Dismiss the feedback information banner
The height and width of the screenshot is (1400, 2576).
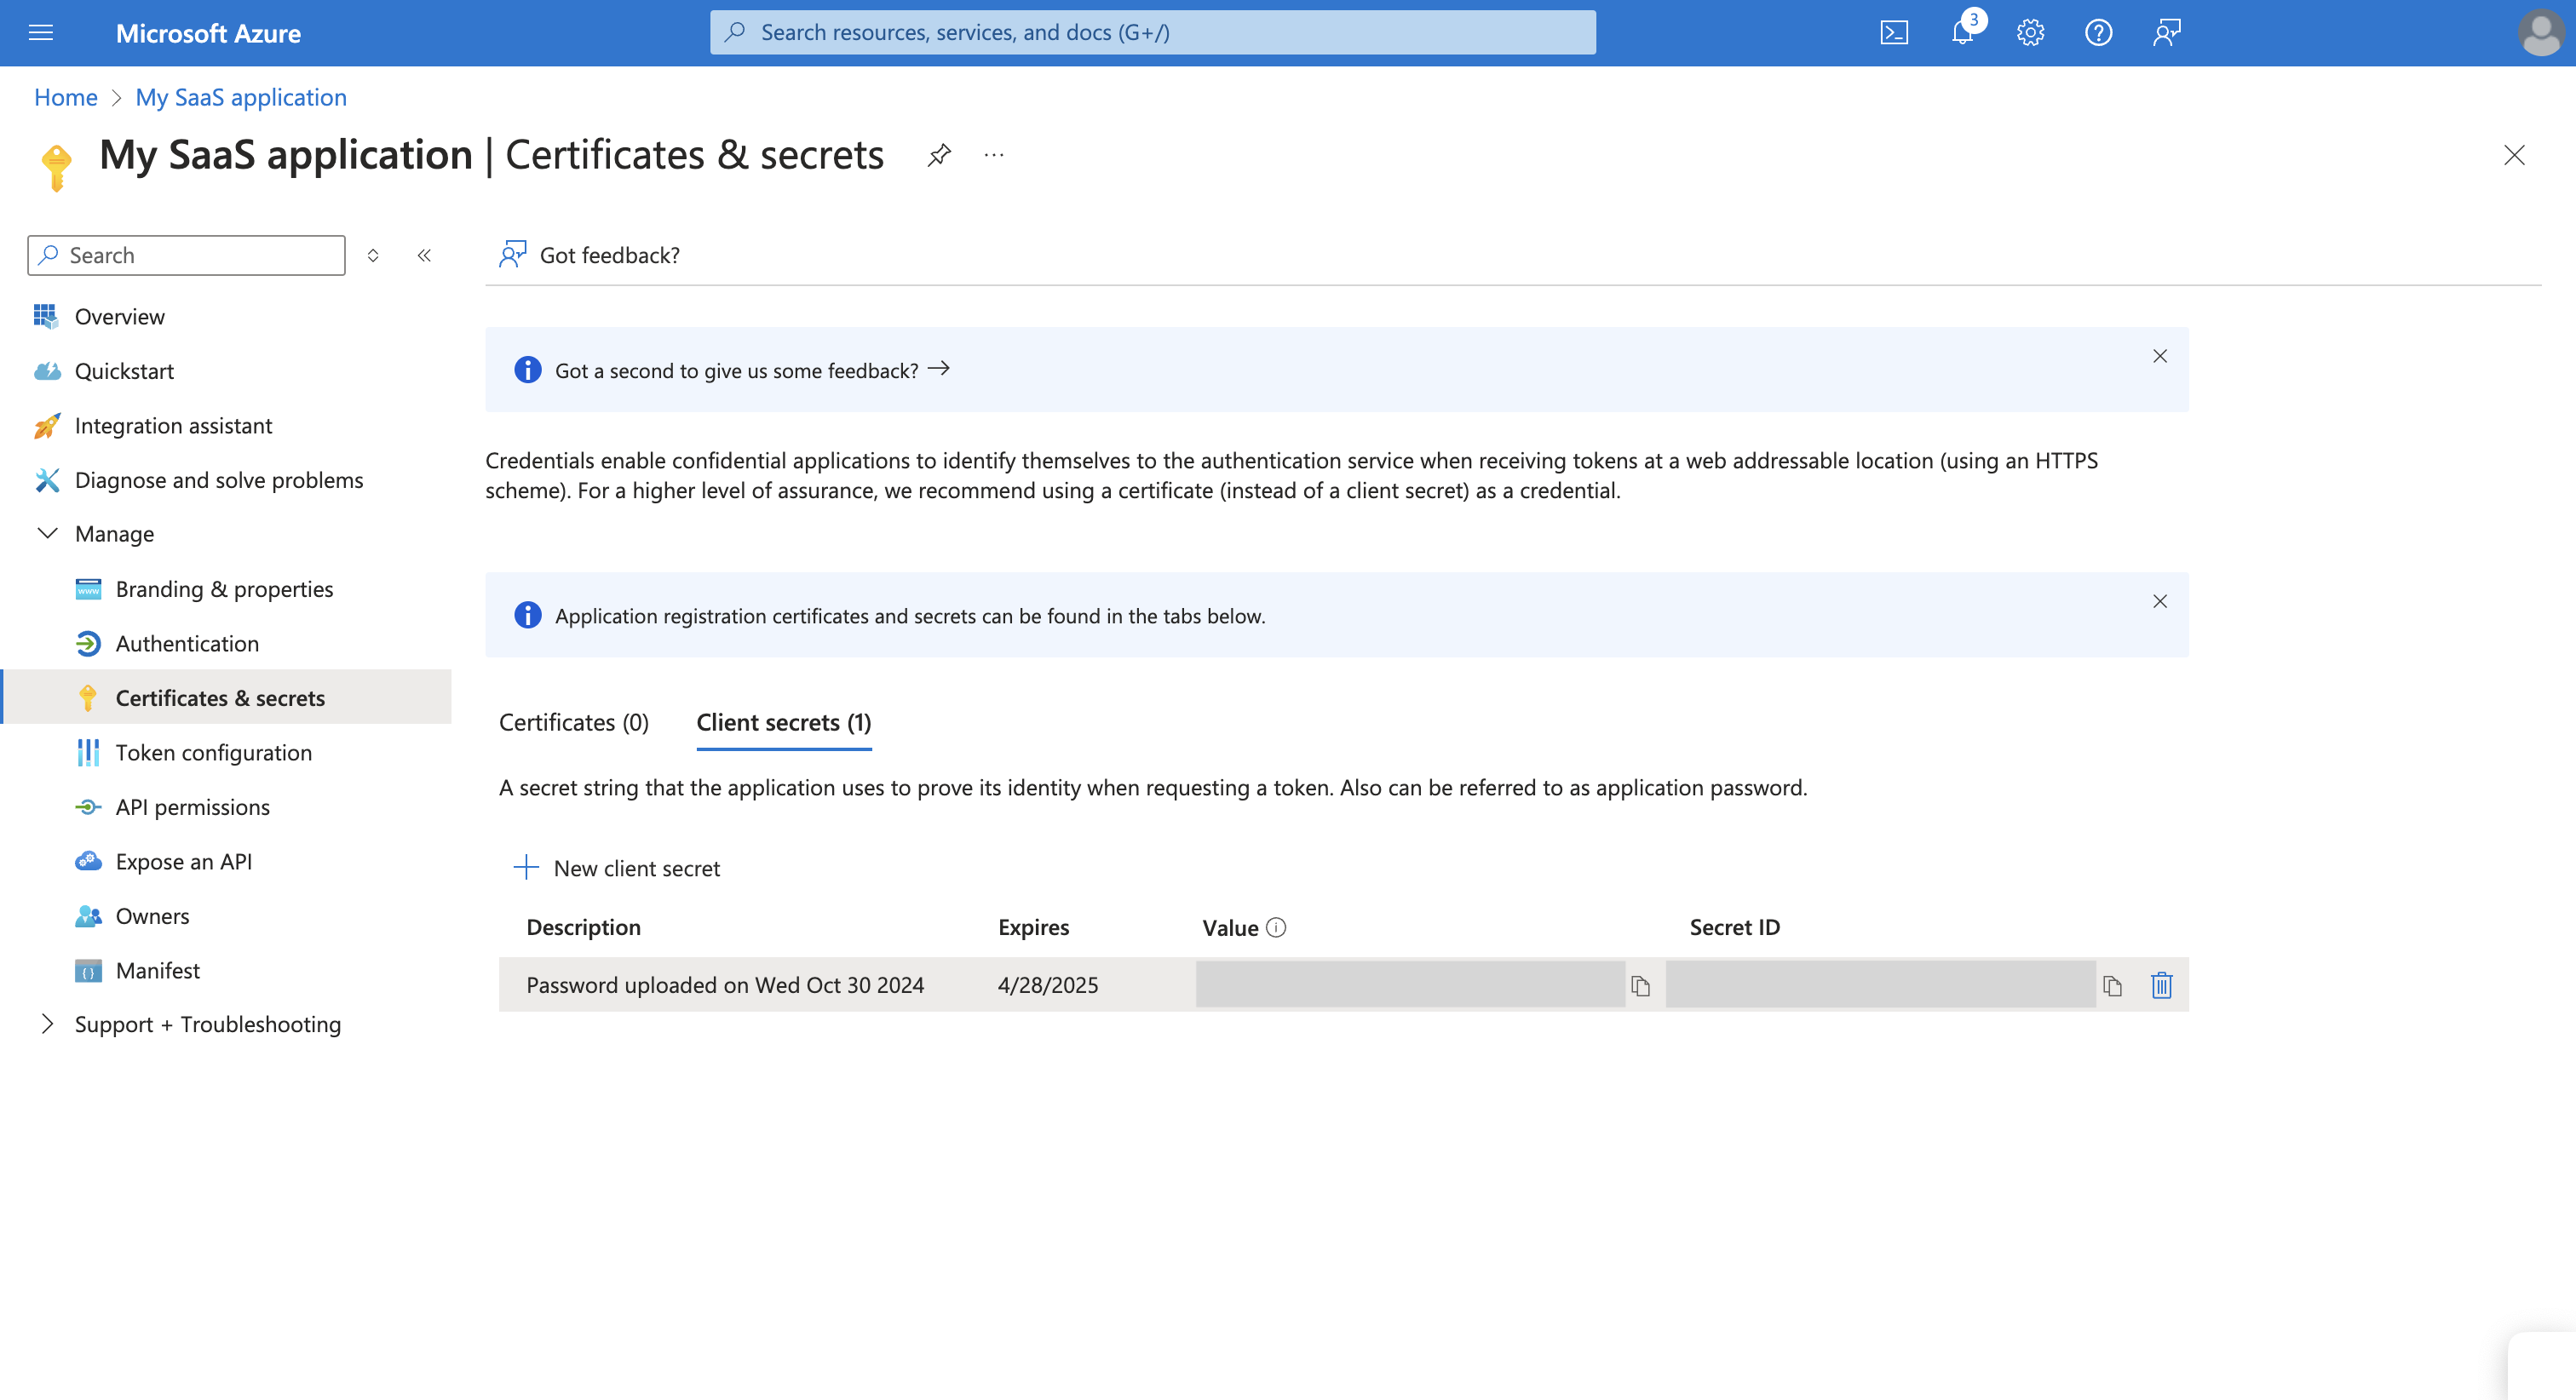(2160, 356)
